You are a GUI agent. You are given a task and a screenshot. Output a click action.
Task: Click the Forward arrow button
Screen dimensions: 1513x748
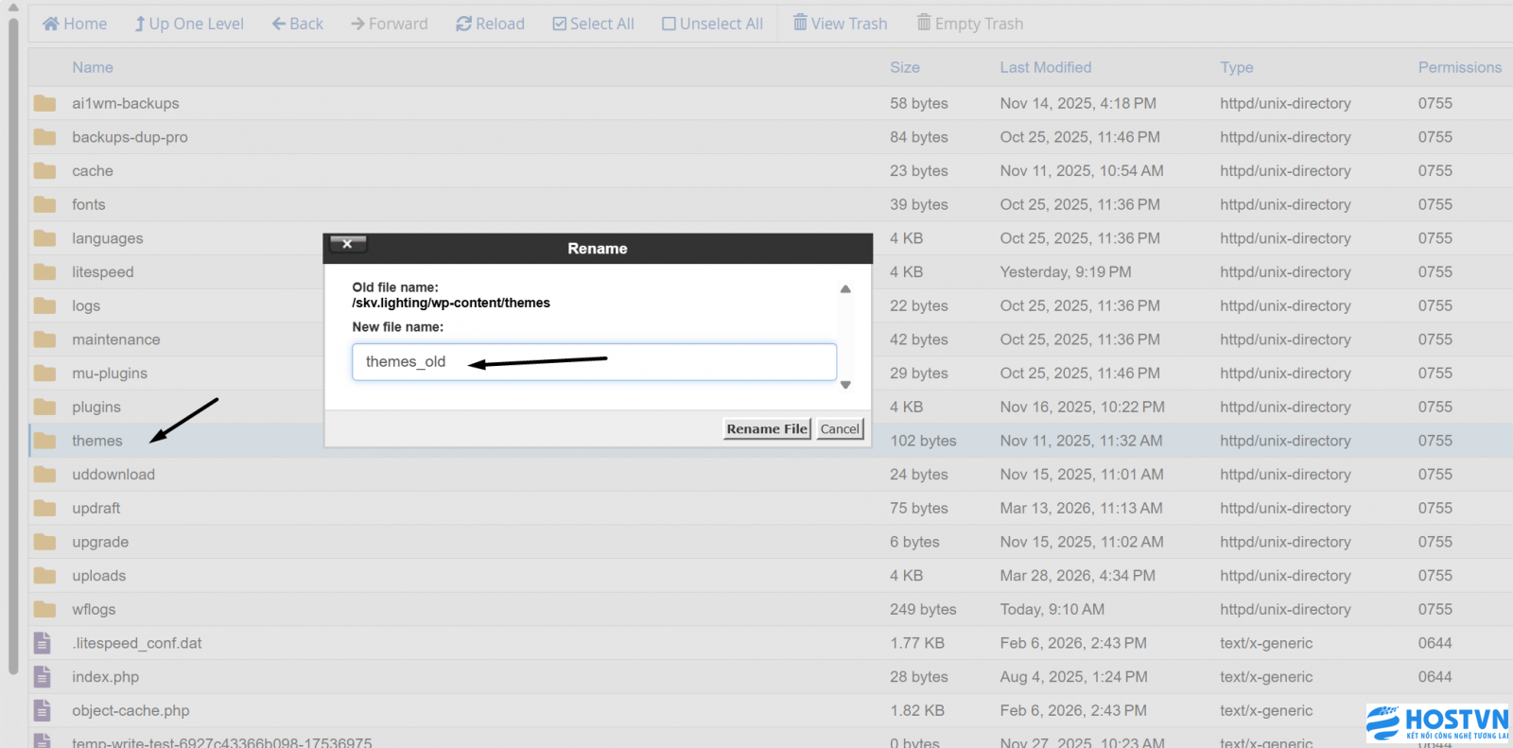coord(389,24)
